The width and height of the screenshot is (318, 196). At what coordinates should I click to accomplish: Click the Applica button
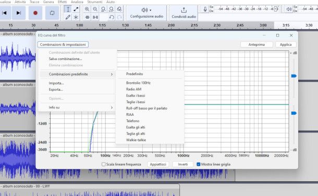point(286,45)
